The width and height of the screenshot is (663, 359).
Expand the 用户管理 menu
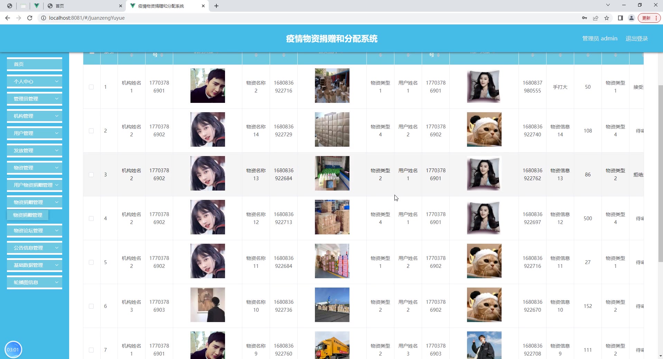tap(35, 133)
